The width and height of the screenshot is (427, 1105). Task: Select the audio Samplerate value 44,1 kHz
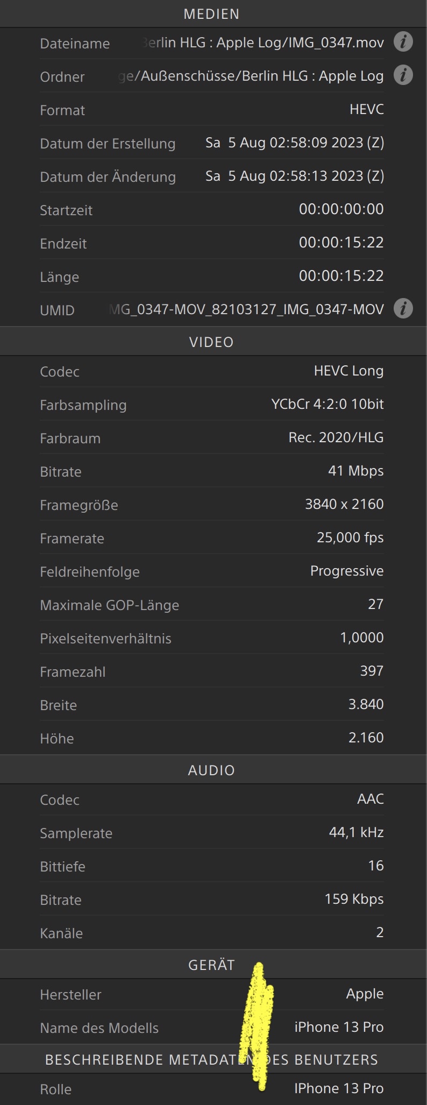(357, 832)
